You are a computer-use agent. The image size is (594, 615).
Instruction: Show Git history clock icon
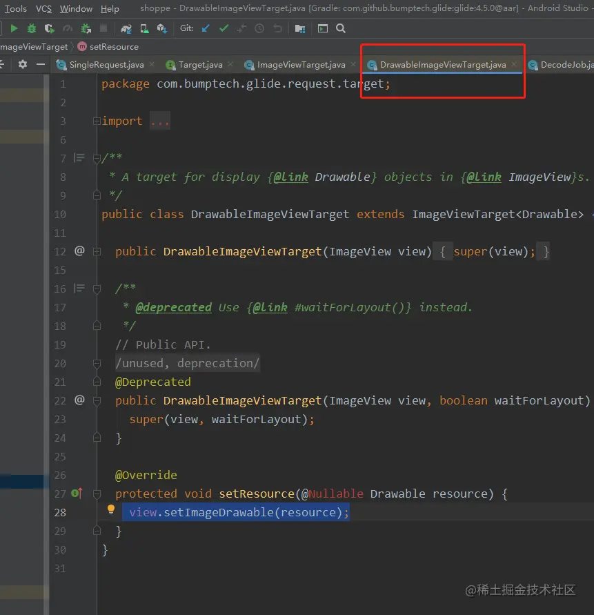pyautogui.click(x=259, y=28)
